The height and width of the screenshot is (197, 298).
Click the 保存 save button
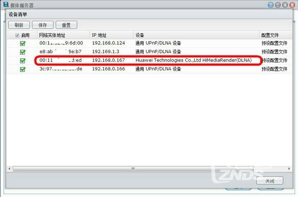click(x=43, y=25)
